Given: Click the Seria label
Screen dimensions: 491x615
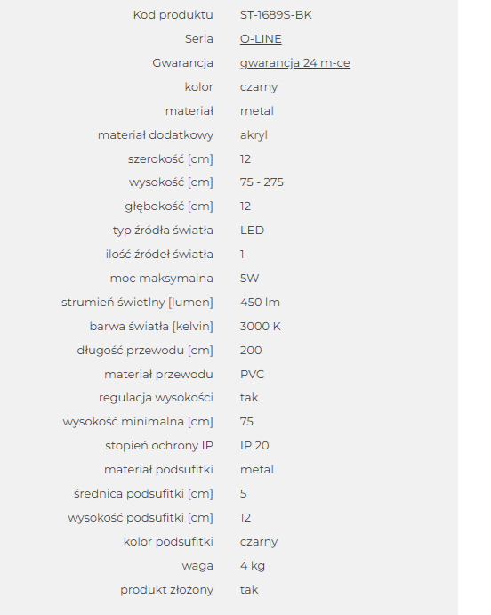Looking at the screenshot, I should pos(199,39).
